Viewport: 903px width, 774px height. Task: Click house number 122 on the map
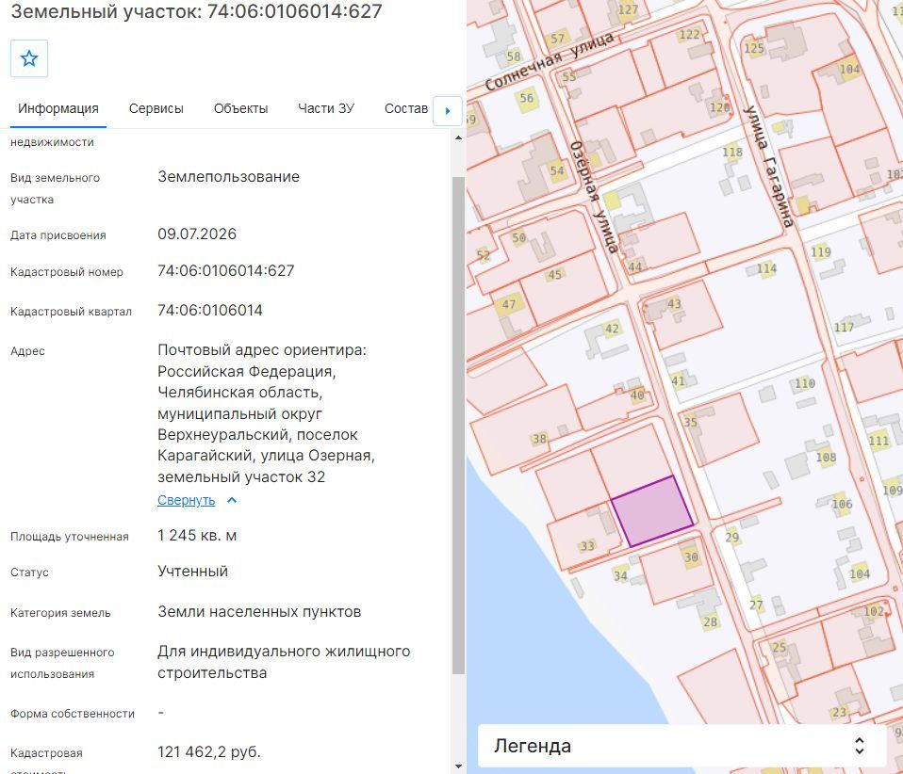(689, 35)
